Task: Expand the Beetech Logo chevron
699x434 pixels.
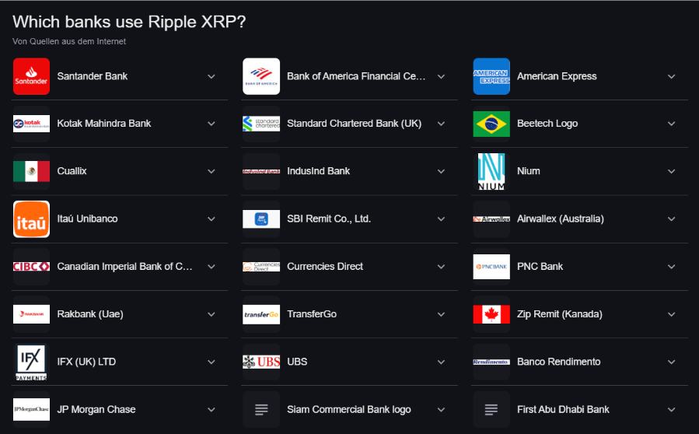Action: (671, 124)
